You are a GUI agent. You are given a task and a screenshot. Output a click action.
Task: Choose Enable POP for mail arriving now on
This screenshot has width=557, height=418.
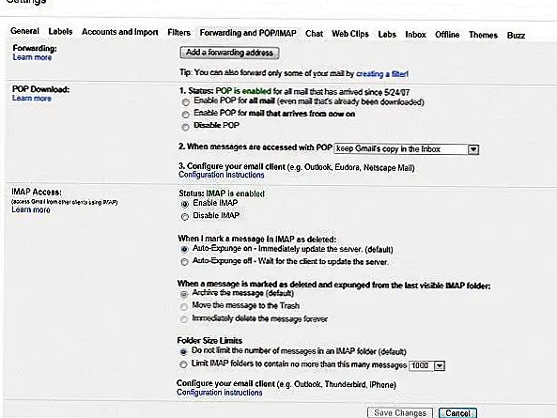(185, 115)
